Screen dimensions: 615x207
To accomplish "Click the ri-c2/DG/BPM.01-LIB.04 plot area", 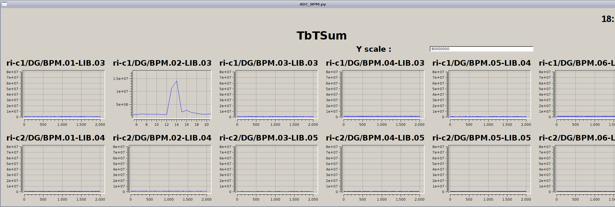I will (64, 169).
